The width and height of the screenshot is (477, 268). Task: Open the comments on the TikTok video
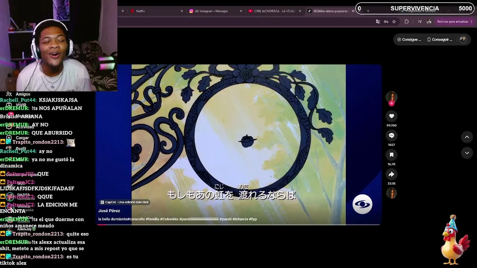(391, 135)
